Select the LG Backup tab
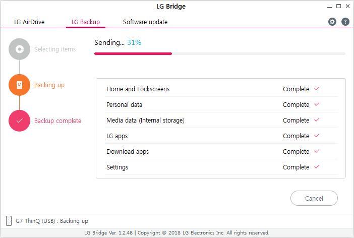The height and width of the screenshot is (238, 354). coord(86,22)
